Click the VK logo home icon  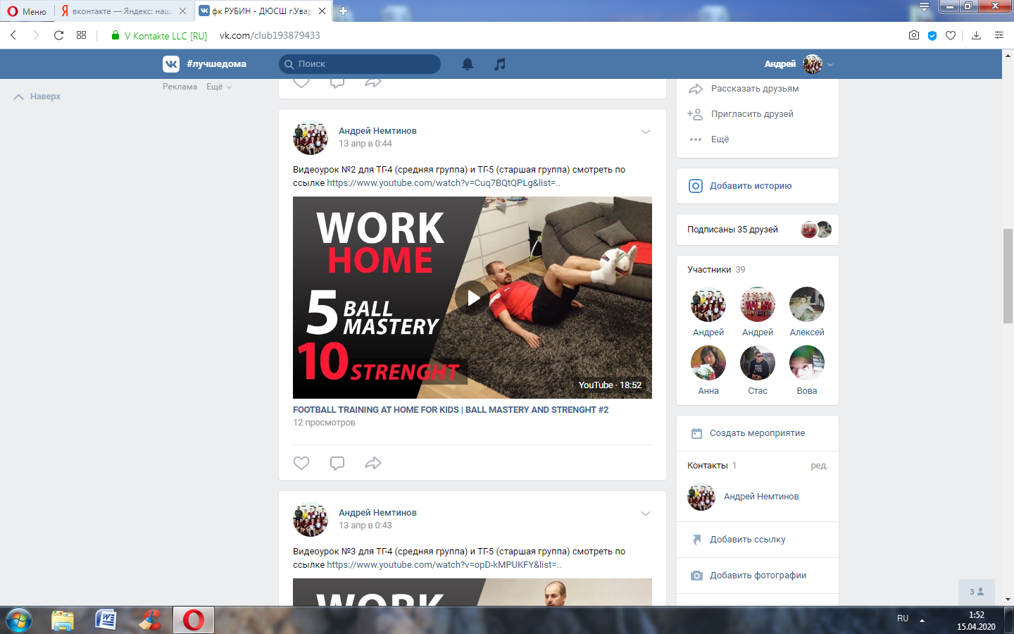pos(171,64)
